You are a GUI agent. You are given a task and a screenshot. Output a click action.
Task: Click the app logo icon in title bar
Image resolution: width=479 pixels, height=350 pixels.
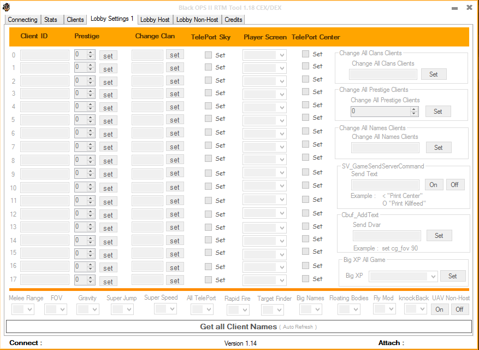6,7
